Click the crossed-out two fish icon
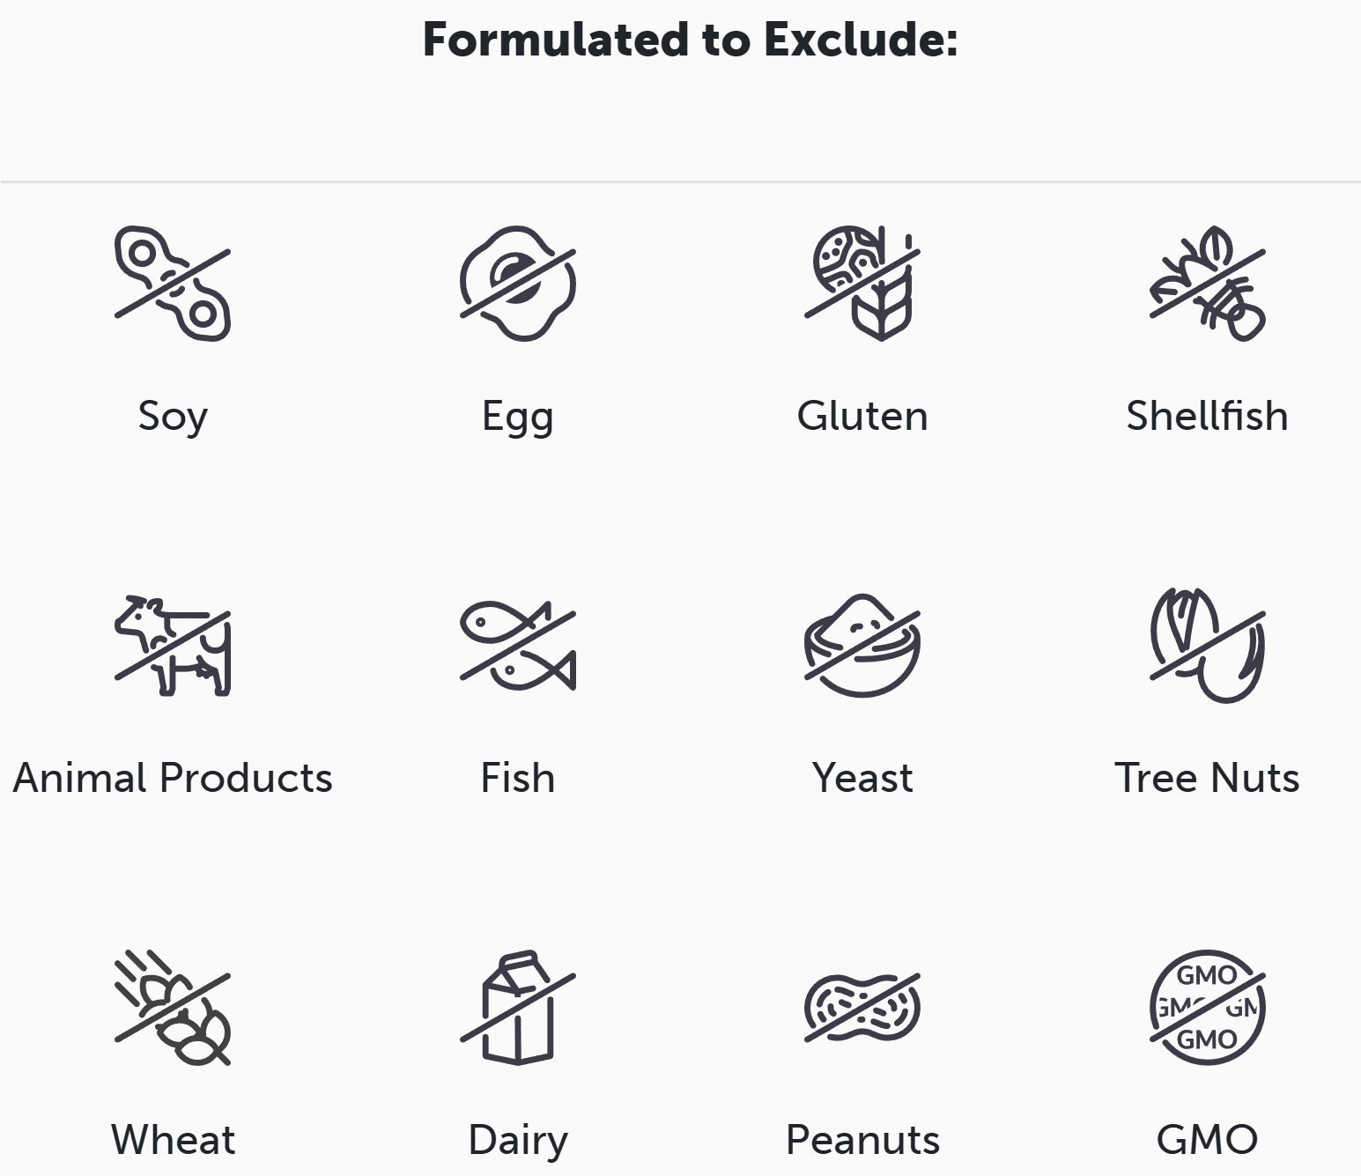The image size is (1361, 1176). [x=518, y=646]
